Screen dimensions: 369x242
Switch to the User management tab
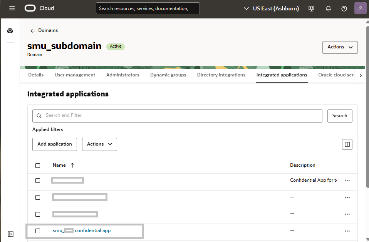tap(75, 75)
